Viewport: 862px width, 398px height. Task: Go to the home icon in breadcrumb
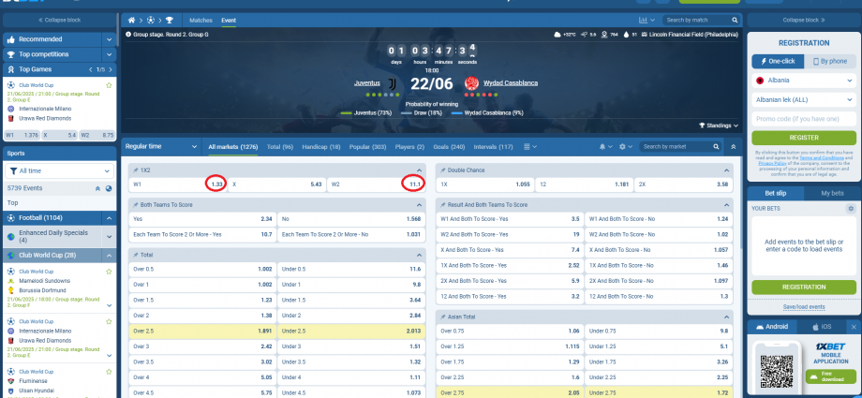pyautogui.click(x=131, y=21)
